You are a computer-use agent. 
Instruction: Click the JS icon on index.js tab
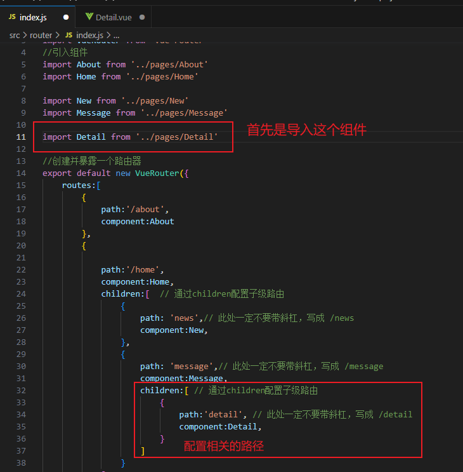[12, 17]
